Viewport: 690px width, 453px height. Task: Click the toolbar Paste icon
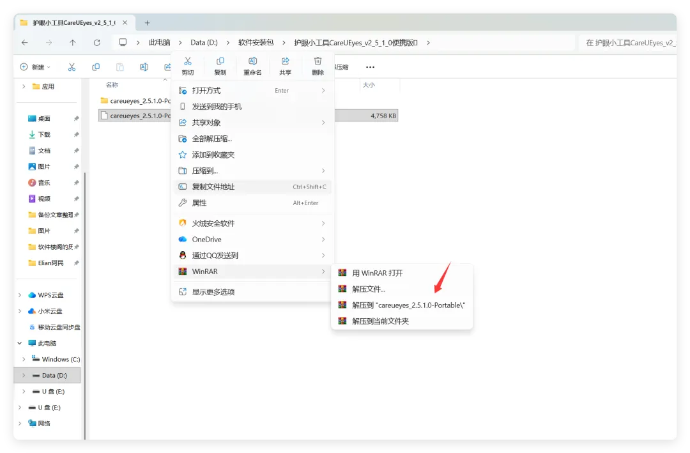(x=119, y=67)
